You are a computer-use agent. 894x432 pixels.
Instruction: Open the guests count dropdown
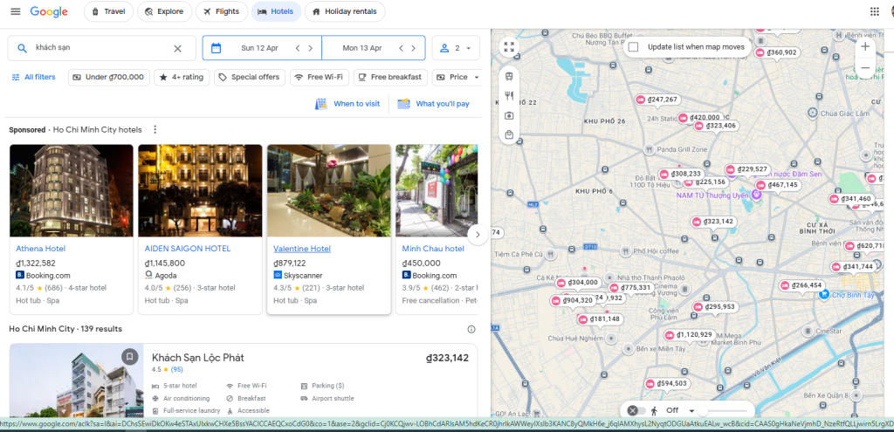[x=456, y=49]
